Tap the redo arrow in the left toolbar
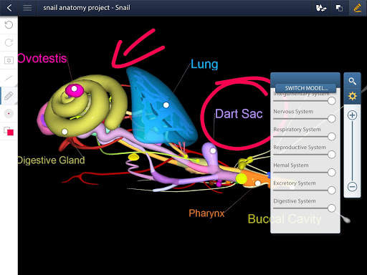This screenshot has width=367, height=275. [9, 43]
